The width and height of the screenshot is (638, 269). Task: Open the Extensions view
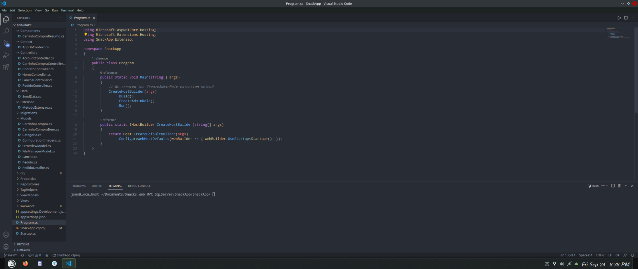[x=6, y=67]
